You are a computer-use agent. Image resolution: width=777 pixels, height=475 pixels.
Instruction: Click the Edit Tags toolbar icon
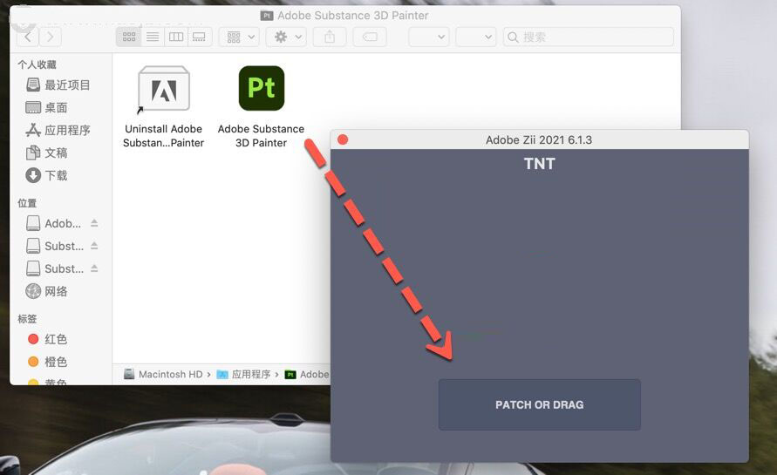point(370,37)
